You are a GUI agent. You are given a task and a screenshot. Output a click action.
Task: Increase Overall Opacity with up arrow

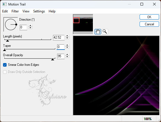pos(67,55)
